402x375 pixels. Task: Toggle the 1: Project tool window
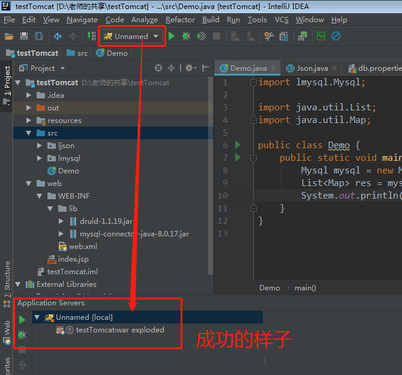click(7, 86)
